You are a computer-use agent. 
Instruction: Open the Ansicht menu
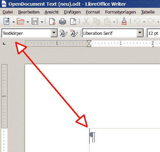point(51,12)
